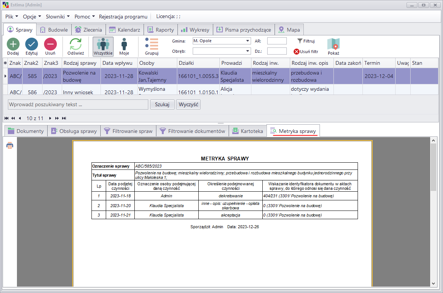Open the Dokumenty bottom tab
443x293 pixels.
[26, 131]
